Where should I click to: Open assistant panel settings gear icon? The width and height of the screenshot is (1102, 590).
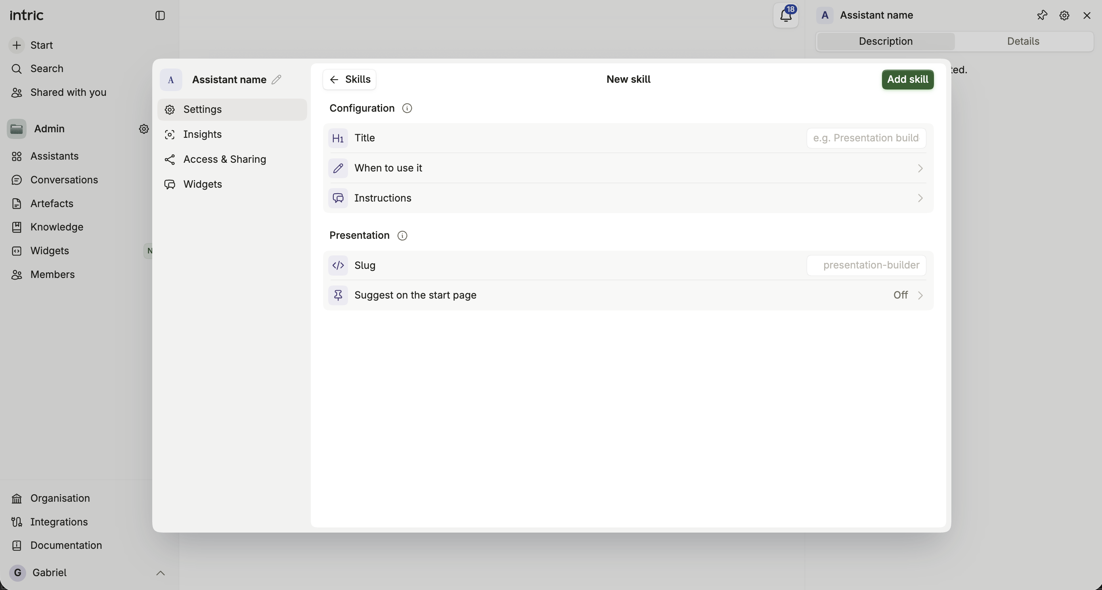(1064, 16)
